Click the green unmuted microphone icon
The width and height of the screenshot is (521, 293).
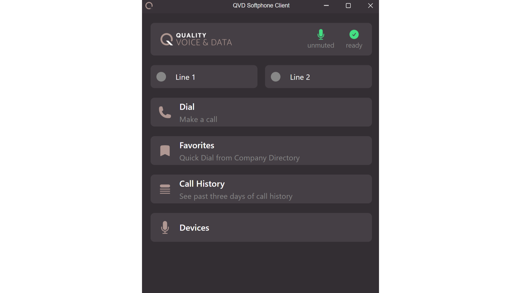coord(321,35)
